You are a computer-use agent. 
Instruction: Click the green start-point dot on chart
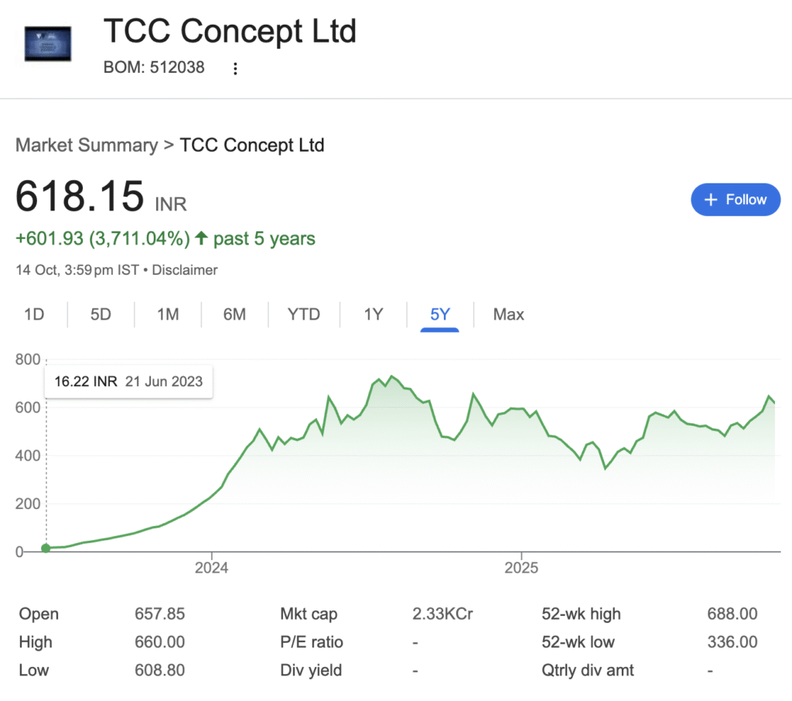(46, 549)
